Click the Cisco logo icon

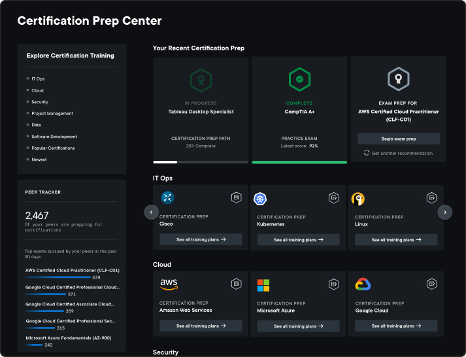click(168, 198)
